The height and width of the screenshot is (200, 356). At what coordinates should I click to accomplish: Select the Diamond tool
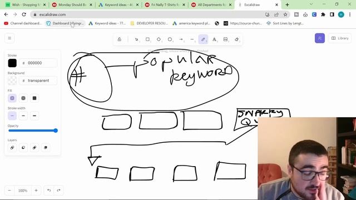tap(159, 39)
